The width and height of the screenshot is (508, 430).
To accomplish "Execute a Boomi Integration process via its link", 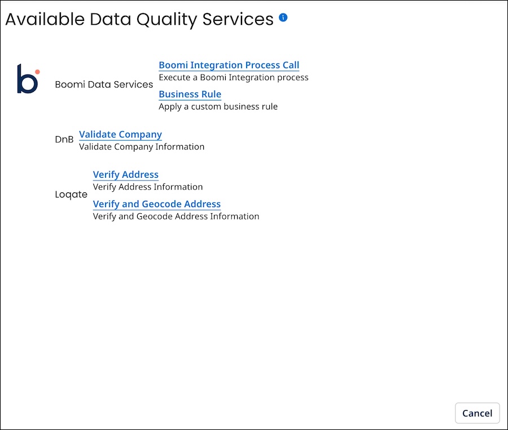I will tap(229, 65).
